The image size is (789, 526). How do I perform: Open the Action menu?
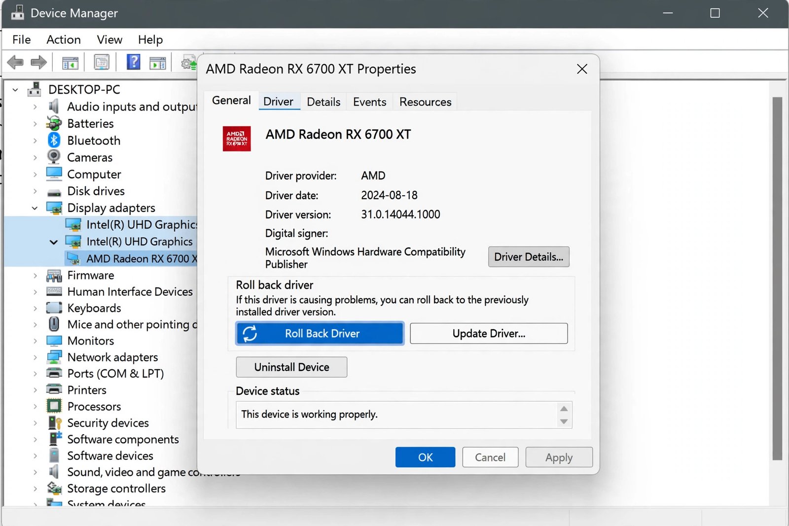click(64, 39)
